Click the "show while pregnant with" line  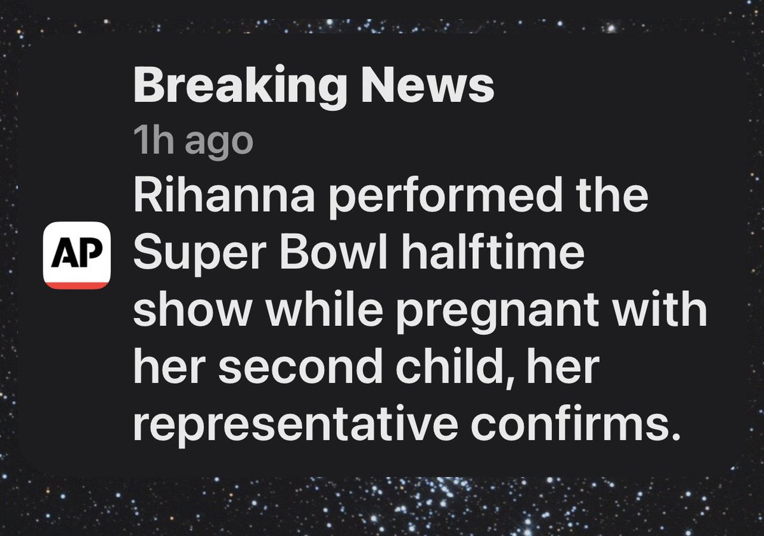[420, 311]
